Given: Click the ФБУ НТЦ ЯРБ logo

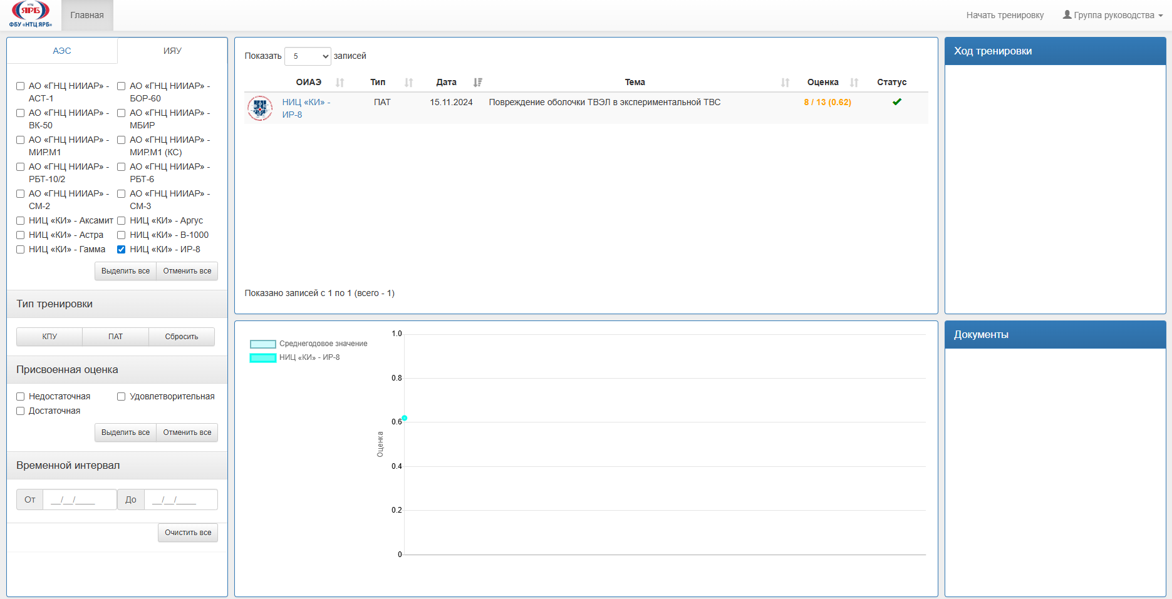Looking at the screenshot, I should (31, 15).
